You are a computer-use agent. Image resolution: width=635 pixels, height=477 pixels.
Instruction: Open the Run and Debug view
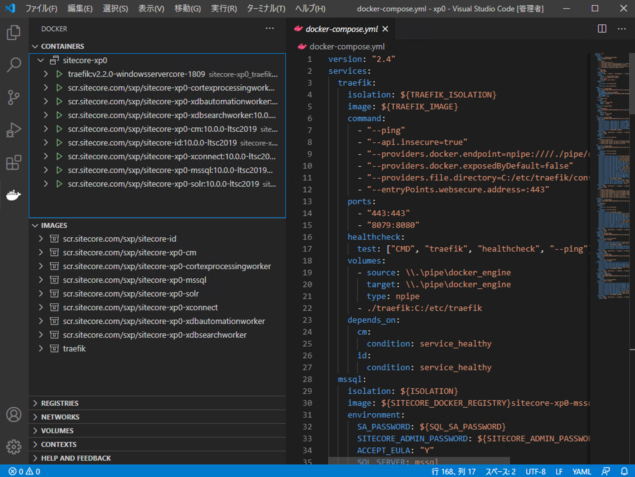tap(13, 130)
